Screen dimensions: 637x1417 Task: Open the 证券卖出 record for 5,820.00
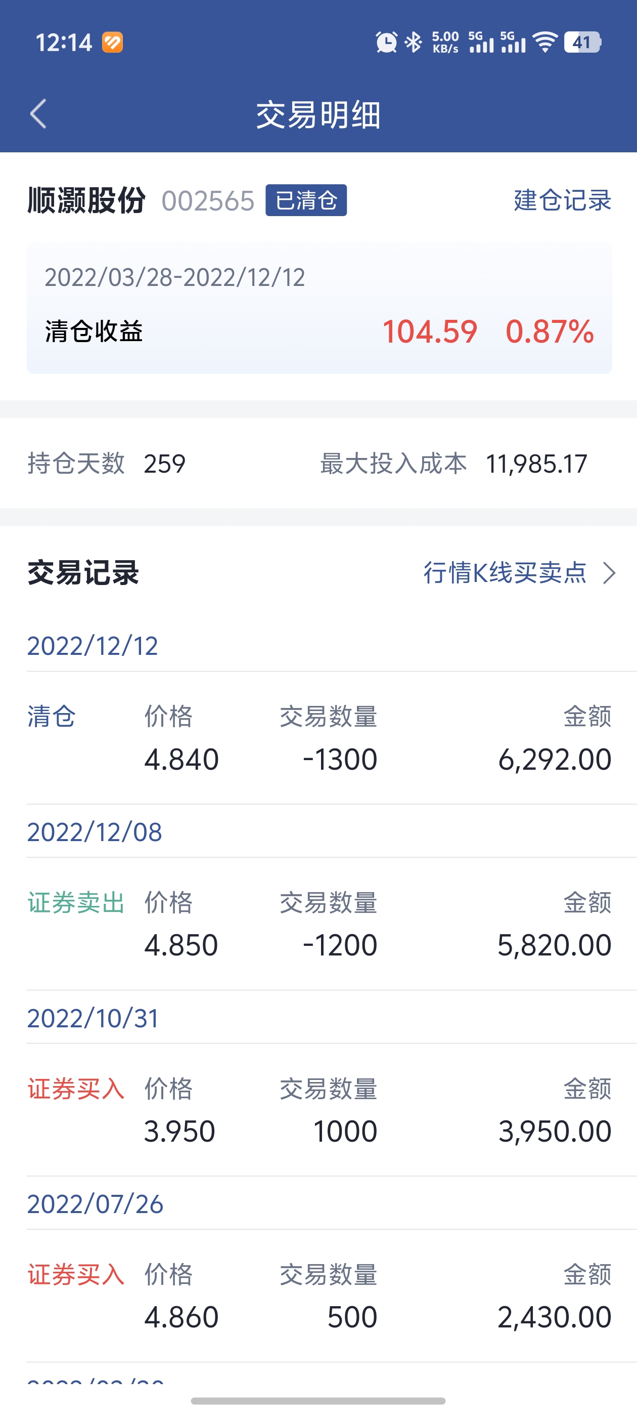(319, 924)
